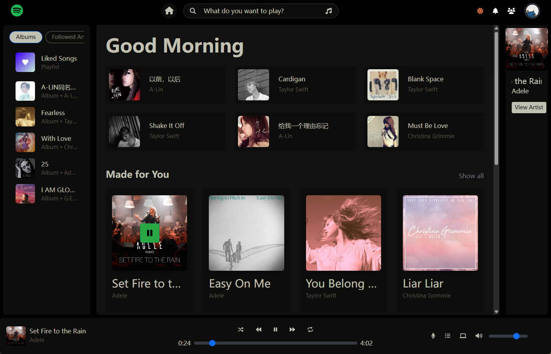
Task: Go to Home via house icon
Action: tap(169, 11)
